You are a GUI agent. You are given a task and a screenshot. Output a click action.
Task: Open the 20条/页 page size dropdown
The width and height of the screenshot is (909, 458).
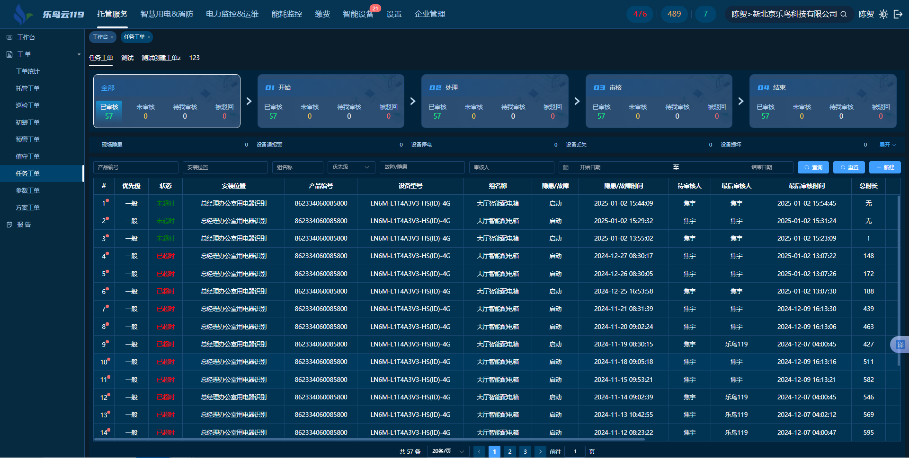[x=447, y=451]
